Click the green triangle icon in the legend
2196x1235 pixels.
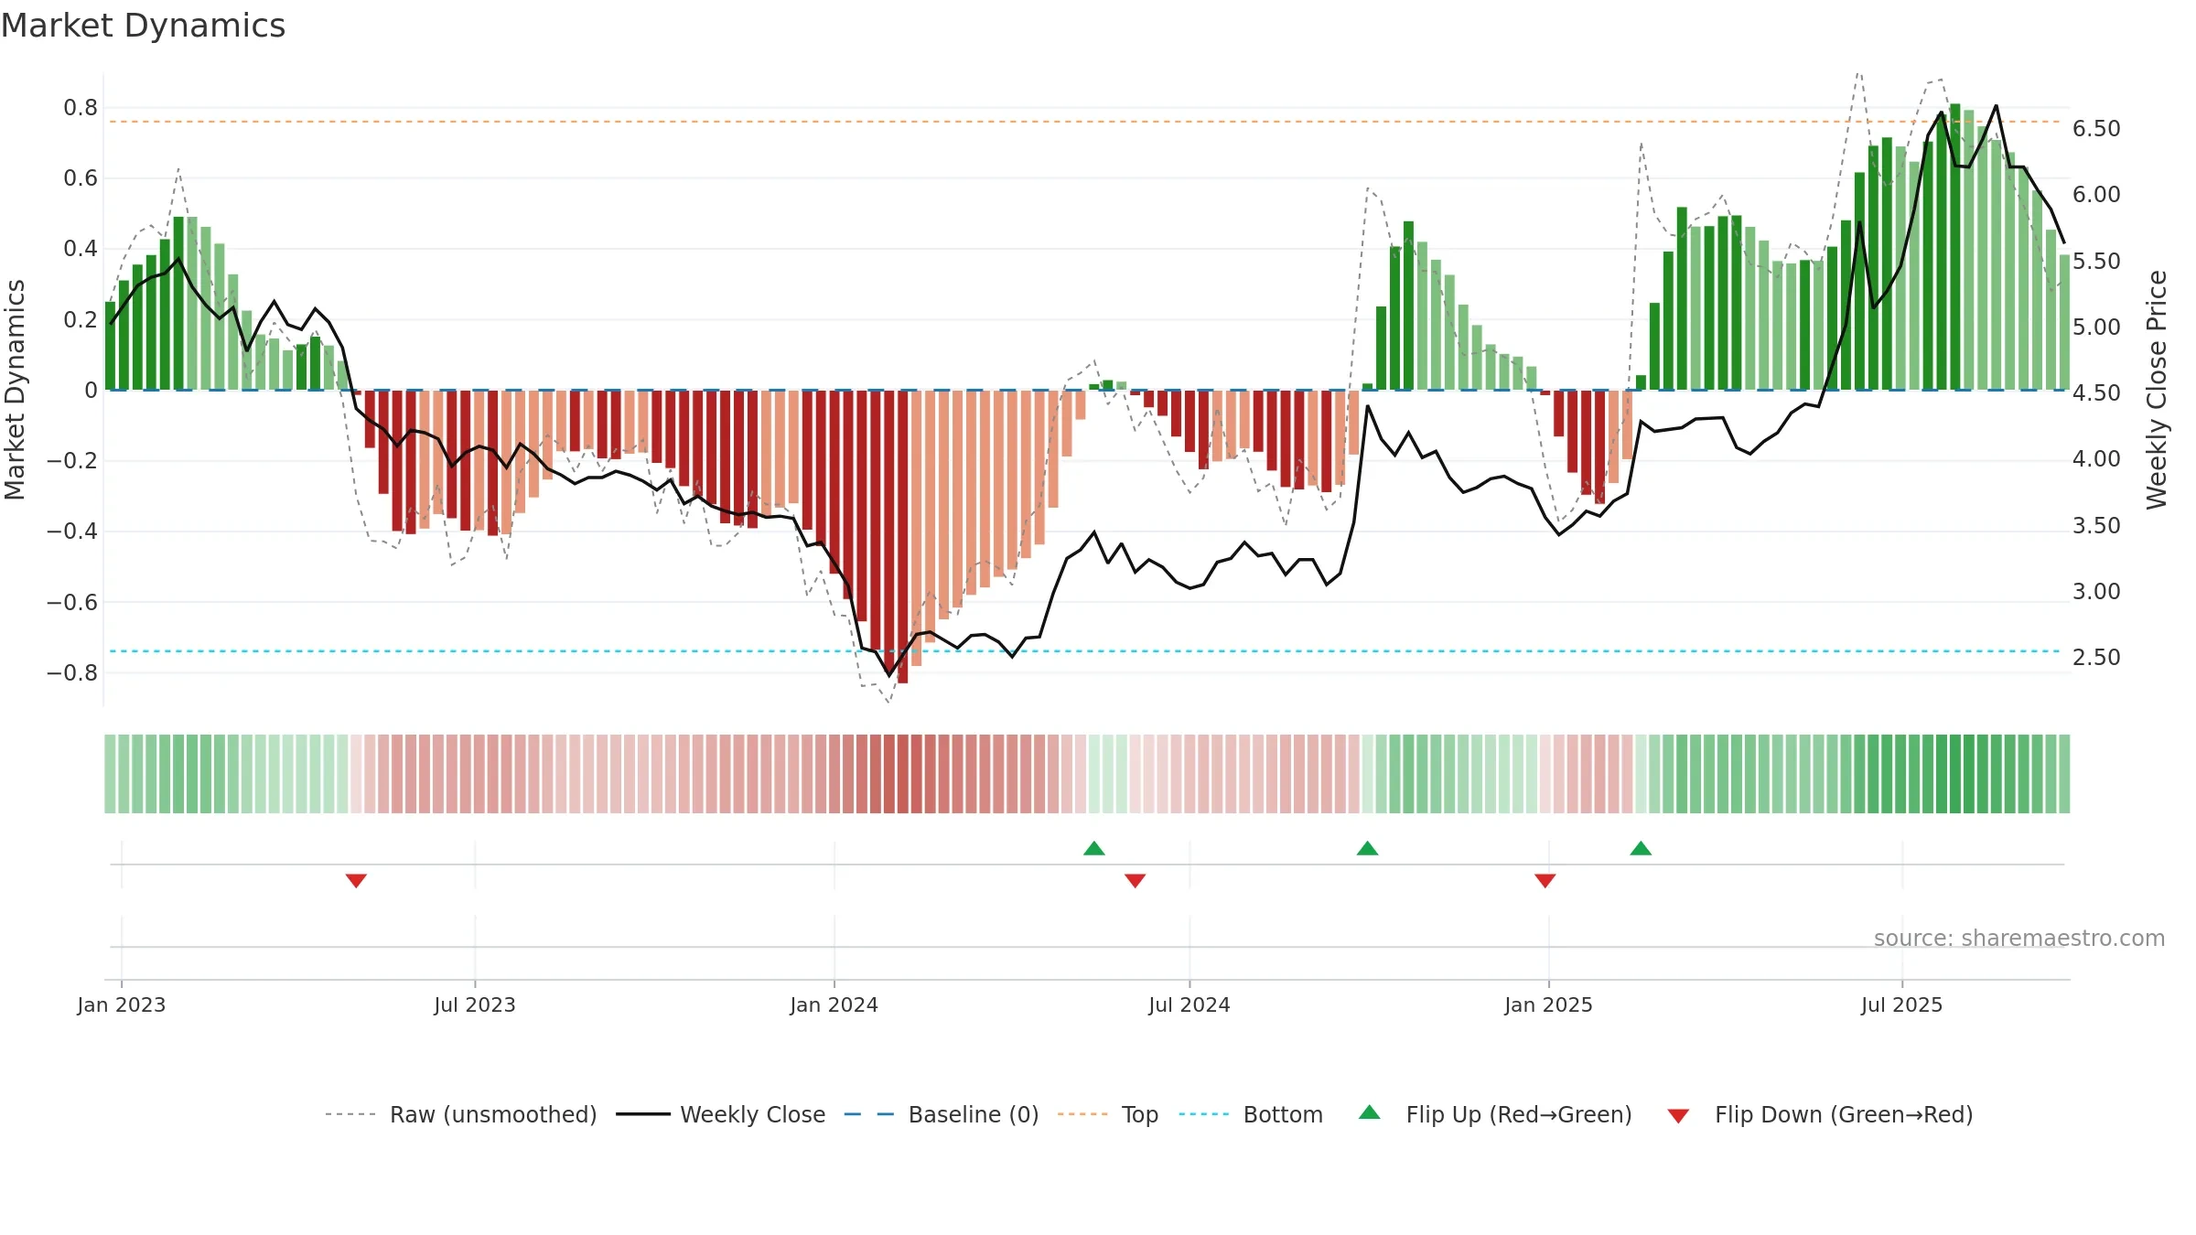click(x=1370, y=1112)
